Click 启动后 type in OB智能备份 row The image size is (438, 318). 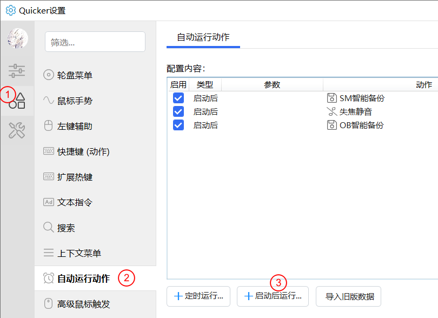(205, 125)
